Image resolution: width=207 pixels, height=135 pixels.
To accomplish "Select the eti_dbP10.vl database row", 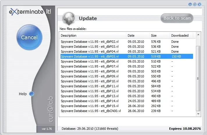I will point(127,81).
